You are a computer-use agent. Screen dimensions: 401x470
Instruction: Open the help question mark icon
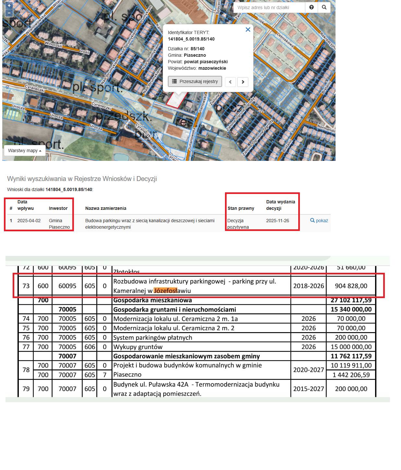click(x=312, y=7)
